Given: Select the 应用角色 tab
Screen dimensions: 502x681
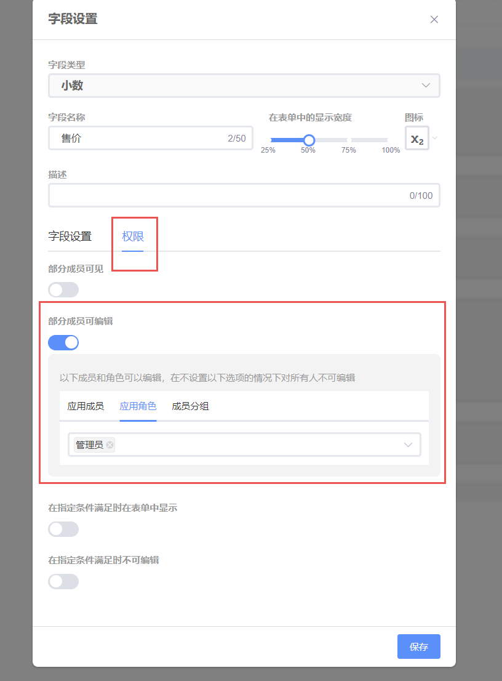Looking at the screenshot, I should coord(138,406).
